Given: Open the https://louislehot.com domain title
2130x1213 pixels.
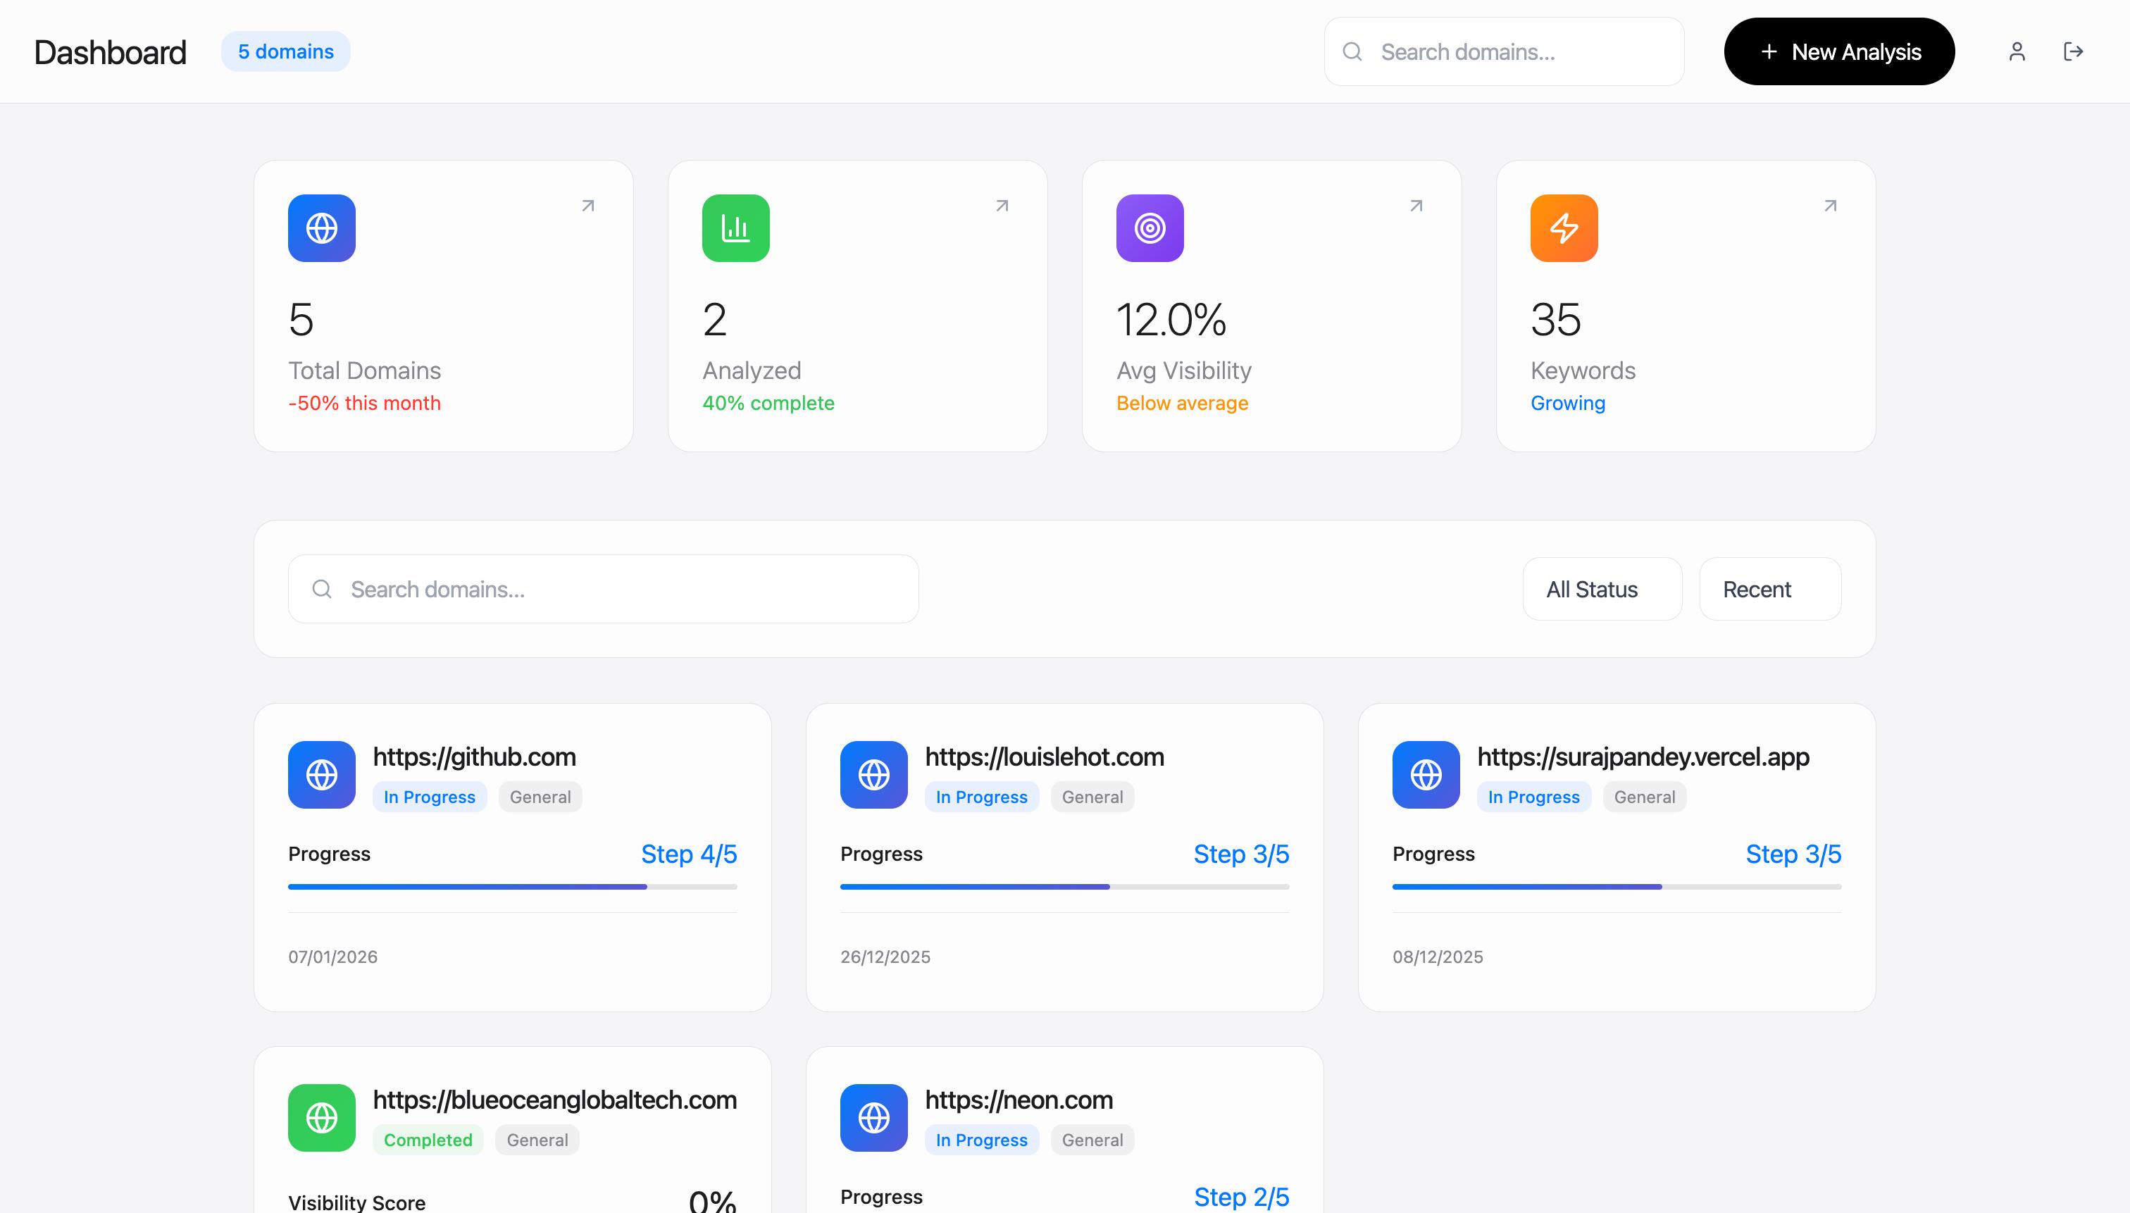Looking at the screenshot, I should click(1044, 757).
